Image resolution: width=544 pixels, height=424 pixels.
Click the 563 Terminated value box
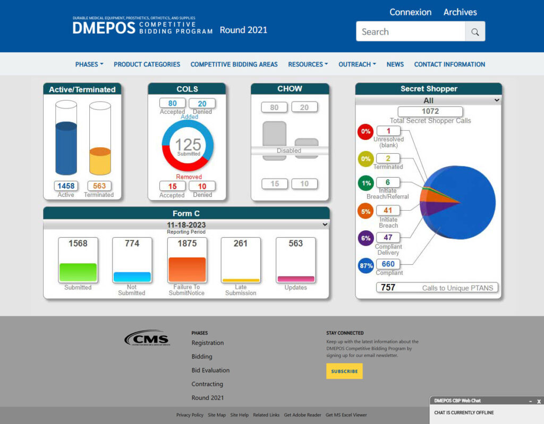click(99, 186)
